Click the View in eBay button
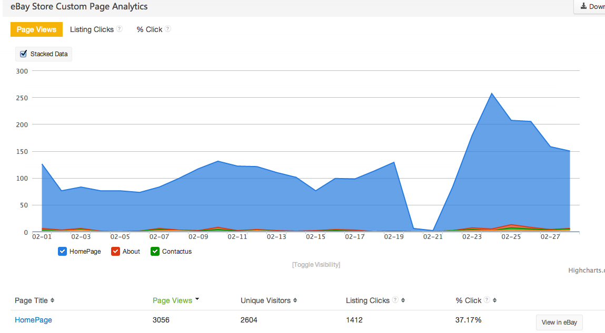 point(559,322)
